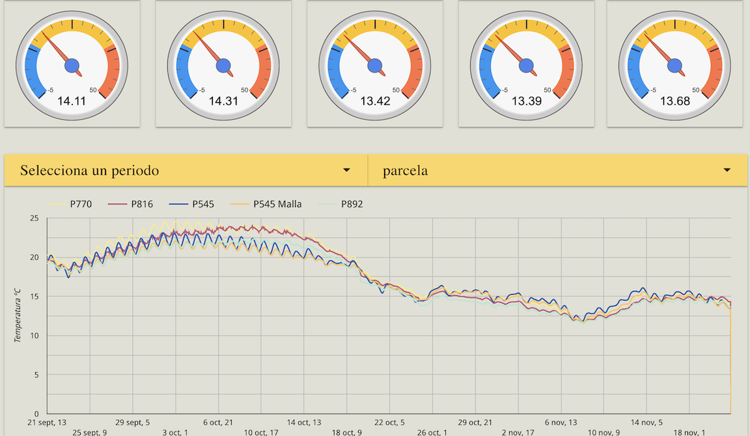Toggle the P545 legend entry
Image resolution: width=750 pixels, height=436 pixels.
point(203,204)
